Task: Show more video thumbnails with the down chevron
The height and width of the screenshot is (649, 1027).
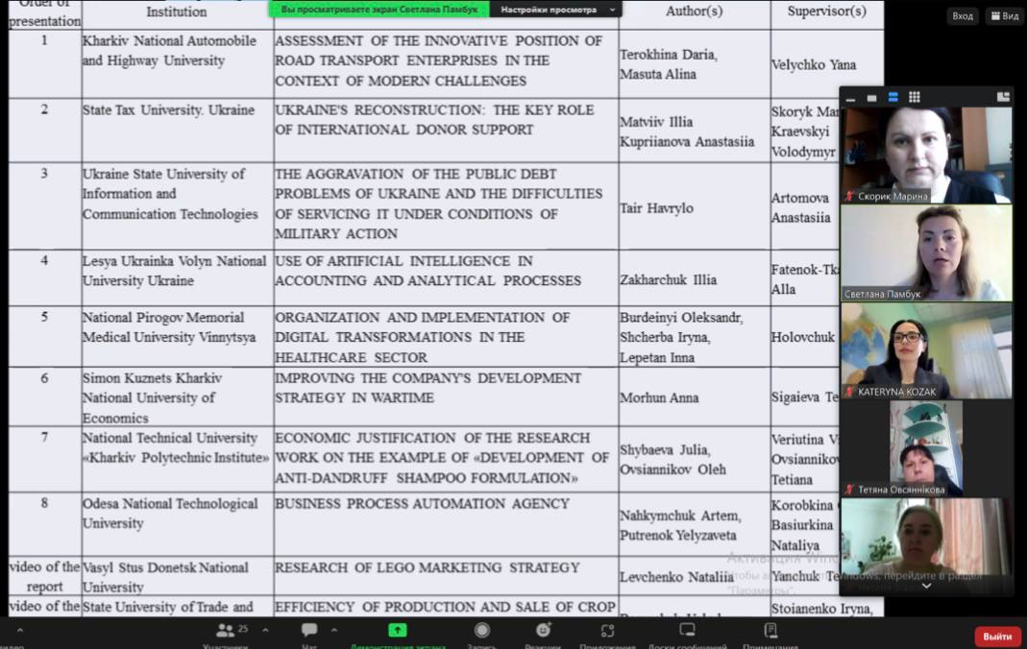Action: [x=926, y=587]
